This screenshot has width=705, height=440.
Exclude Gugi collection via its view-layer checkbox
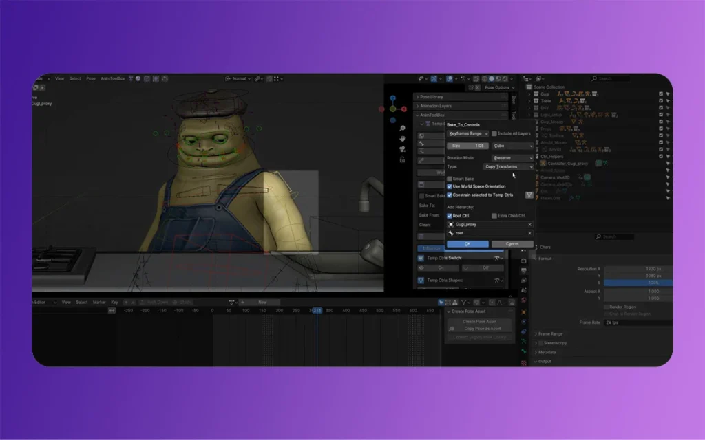tap(661, 93)
